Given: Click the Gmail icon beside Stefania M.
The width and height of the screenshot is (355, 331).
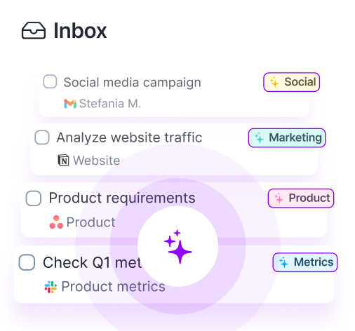Looking at the screenshot, I should [x=70, y=104].
